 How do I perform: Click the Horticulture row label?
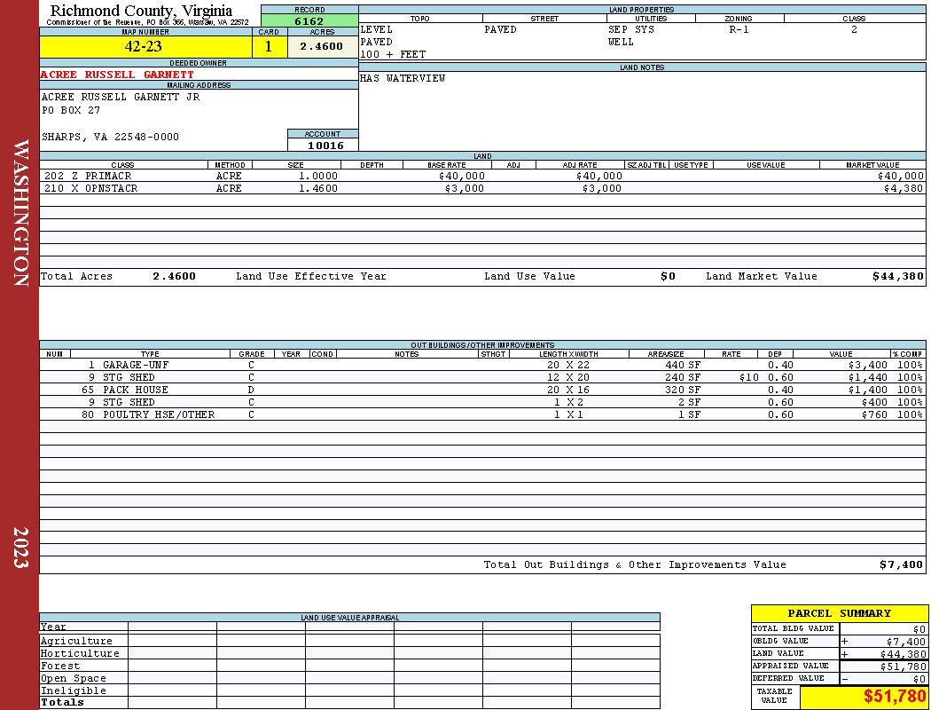pos(80,653)
